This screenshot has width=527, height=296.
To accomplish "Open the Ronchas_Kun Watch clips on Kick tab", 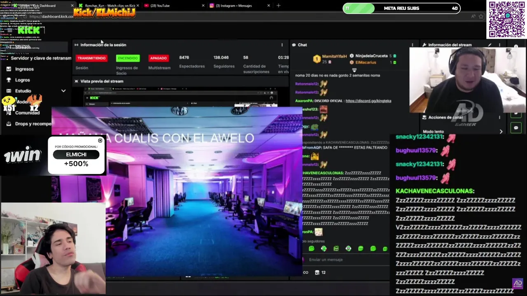I will tap(107, 6).
